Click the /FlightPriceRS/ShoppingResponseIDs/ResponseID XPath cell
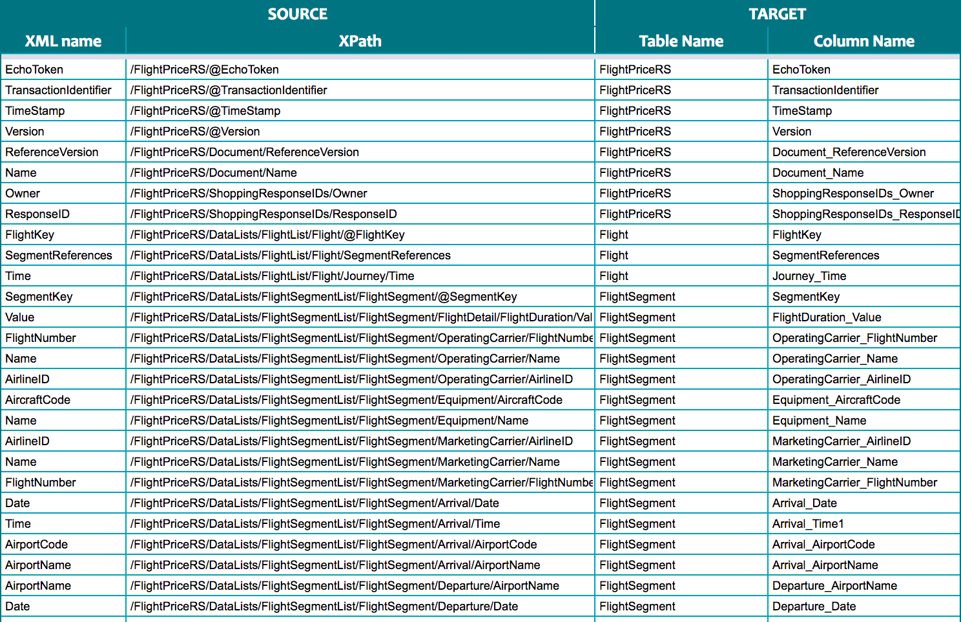 [360, 214]
